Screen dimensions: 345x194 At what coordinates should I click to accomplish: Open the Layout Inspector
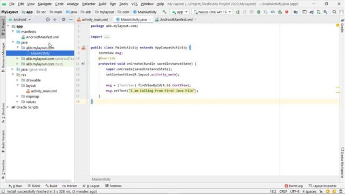click(322, 186)
